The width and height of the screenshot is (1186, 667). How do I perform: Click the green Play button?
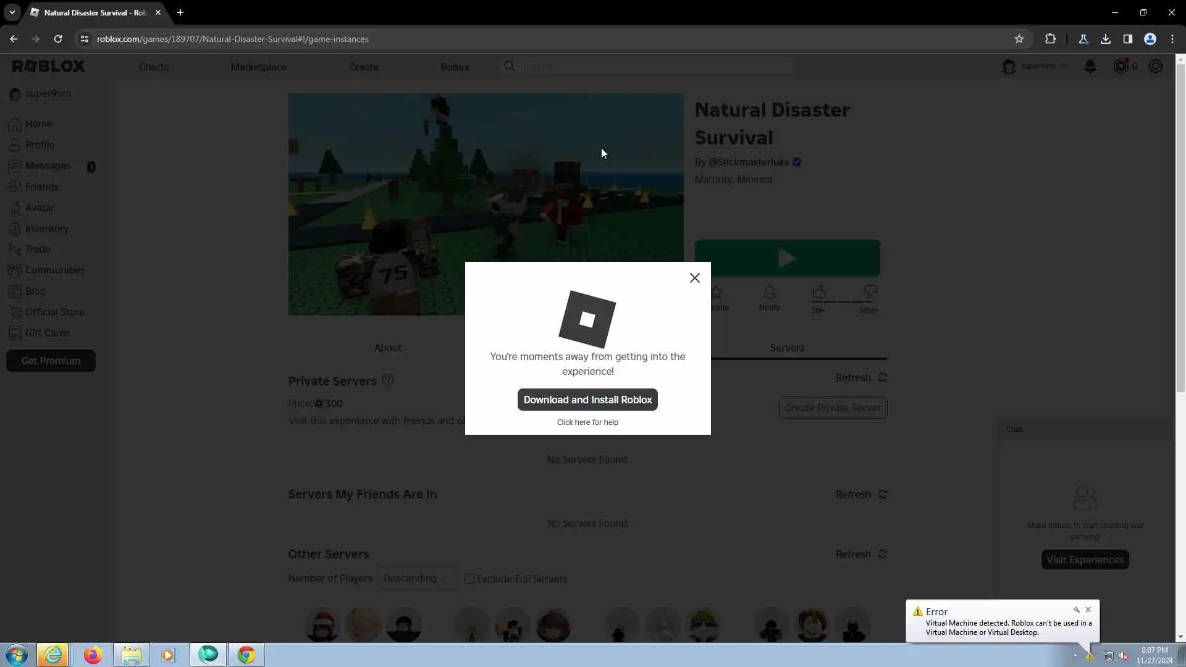point(787,258)
